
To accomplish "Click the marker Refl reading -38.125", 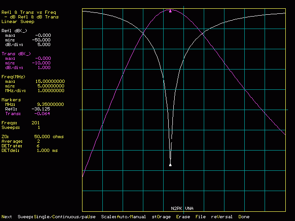I will (x=41, y=109).
